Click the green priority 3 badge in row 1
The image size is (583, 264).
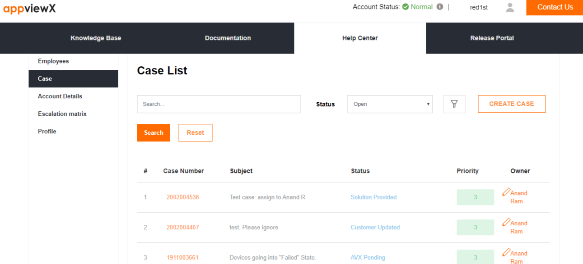point(475,197)
